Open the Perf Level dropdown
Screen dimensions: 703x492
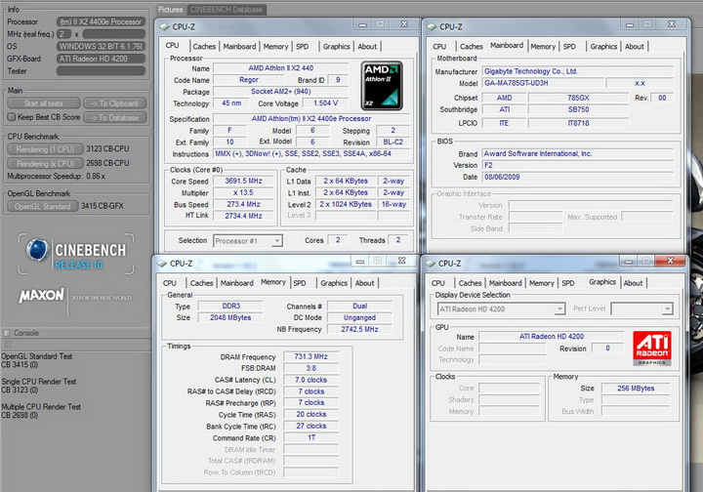coord(641,309)
